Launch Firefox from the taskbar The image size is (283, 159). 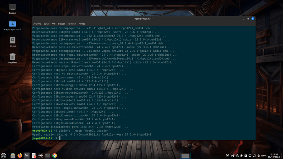pyautogui.click(x=20, y=156)
